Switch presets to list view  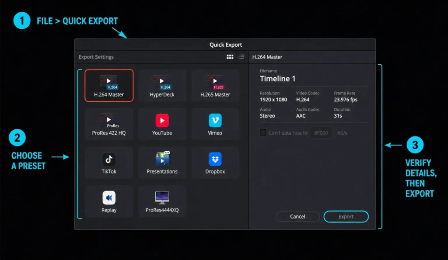pos(241,57)
